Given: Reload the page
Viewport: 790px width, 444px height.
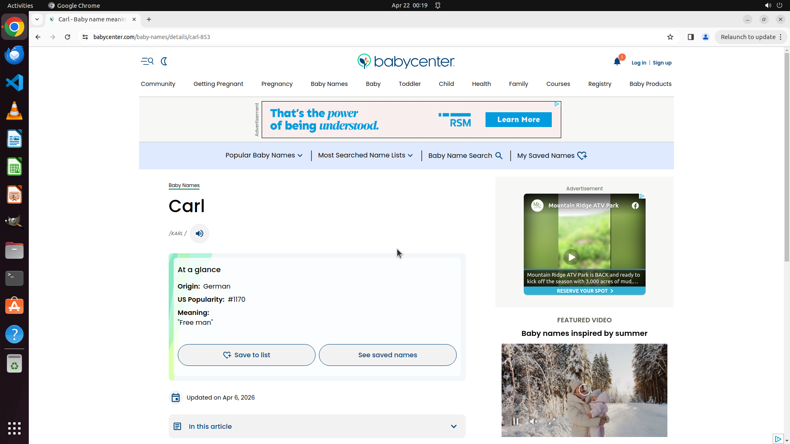Looking at the screenshot, I should point(67,37).
